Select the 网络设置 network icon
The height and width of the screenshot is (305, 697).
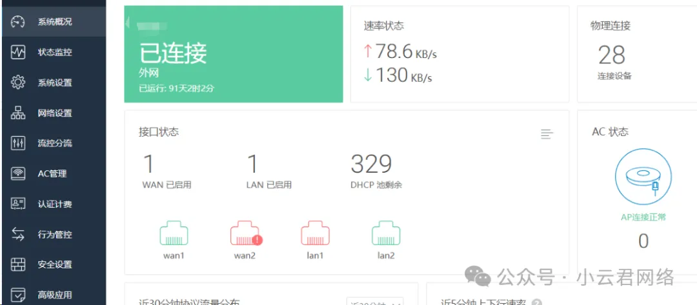[x=18, y=113]
